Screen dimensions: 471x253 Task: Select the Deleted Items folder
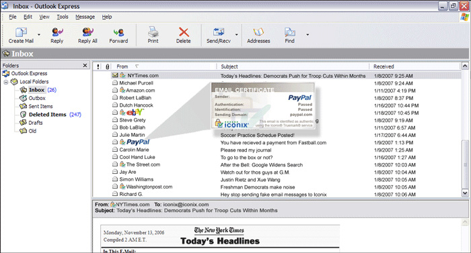(48, 115)
